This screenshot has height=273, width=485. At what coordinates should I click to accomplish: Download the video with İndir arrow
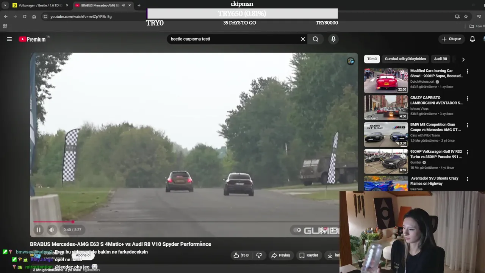333,255
